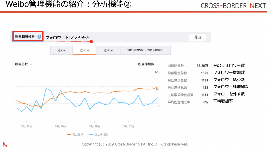267x150 pixels.
Task: Open the 2019/09/02 ~ 2019/09/08 date range
Action: (145, 50)
